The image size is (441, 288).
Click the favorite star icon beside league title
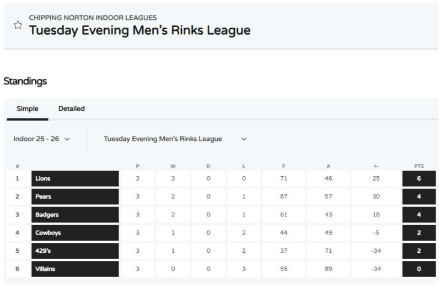point(18,25)
